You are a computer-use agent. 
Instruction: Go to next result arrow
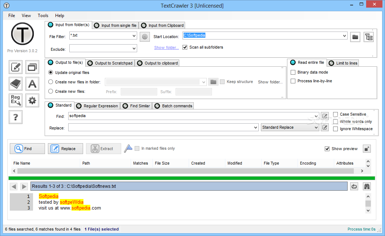pyautogui.click(x=24, y=186)
